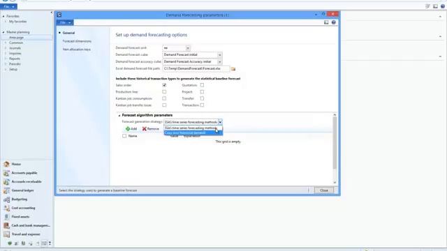The image size is (447, 251).
Task: Open the Inquiries tree item
Action: click(x=15, y=54)
